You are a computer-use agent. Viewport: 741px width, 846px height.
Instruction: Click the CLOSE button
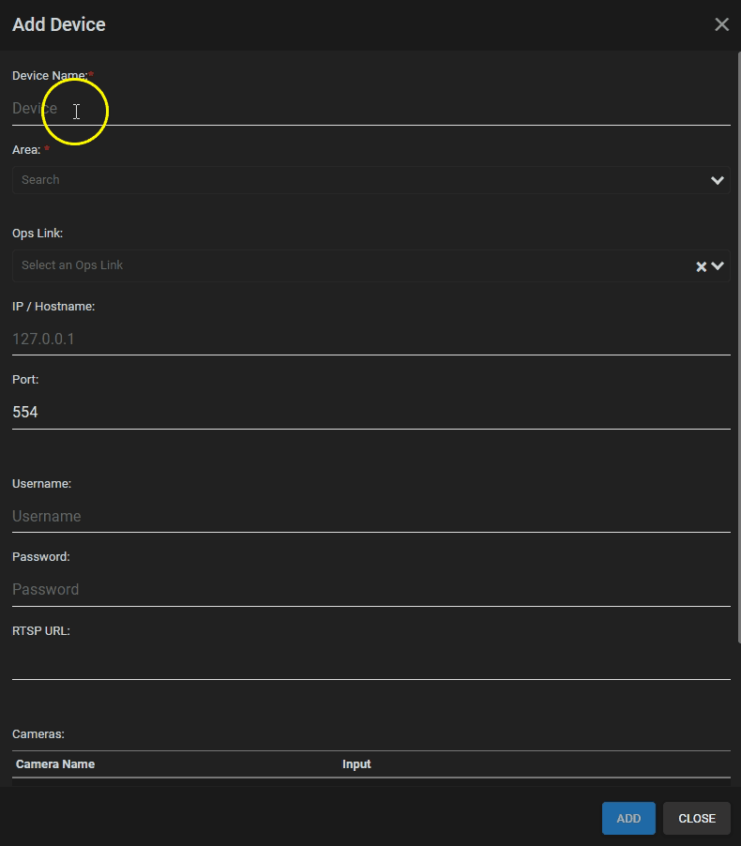pyautogui.click(x=697, y=819)
